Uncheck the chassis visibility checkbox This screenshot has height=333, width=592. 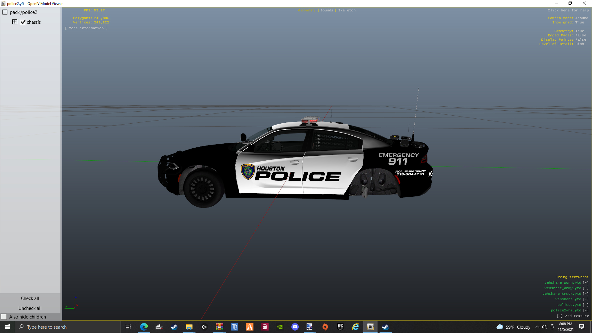pyautogui.click(x=23, y=22)
